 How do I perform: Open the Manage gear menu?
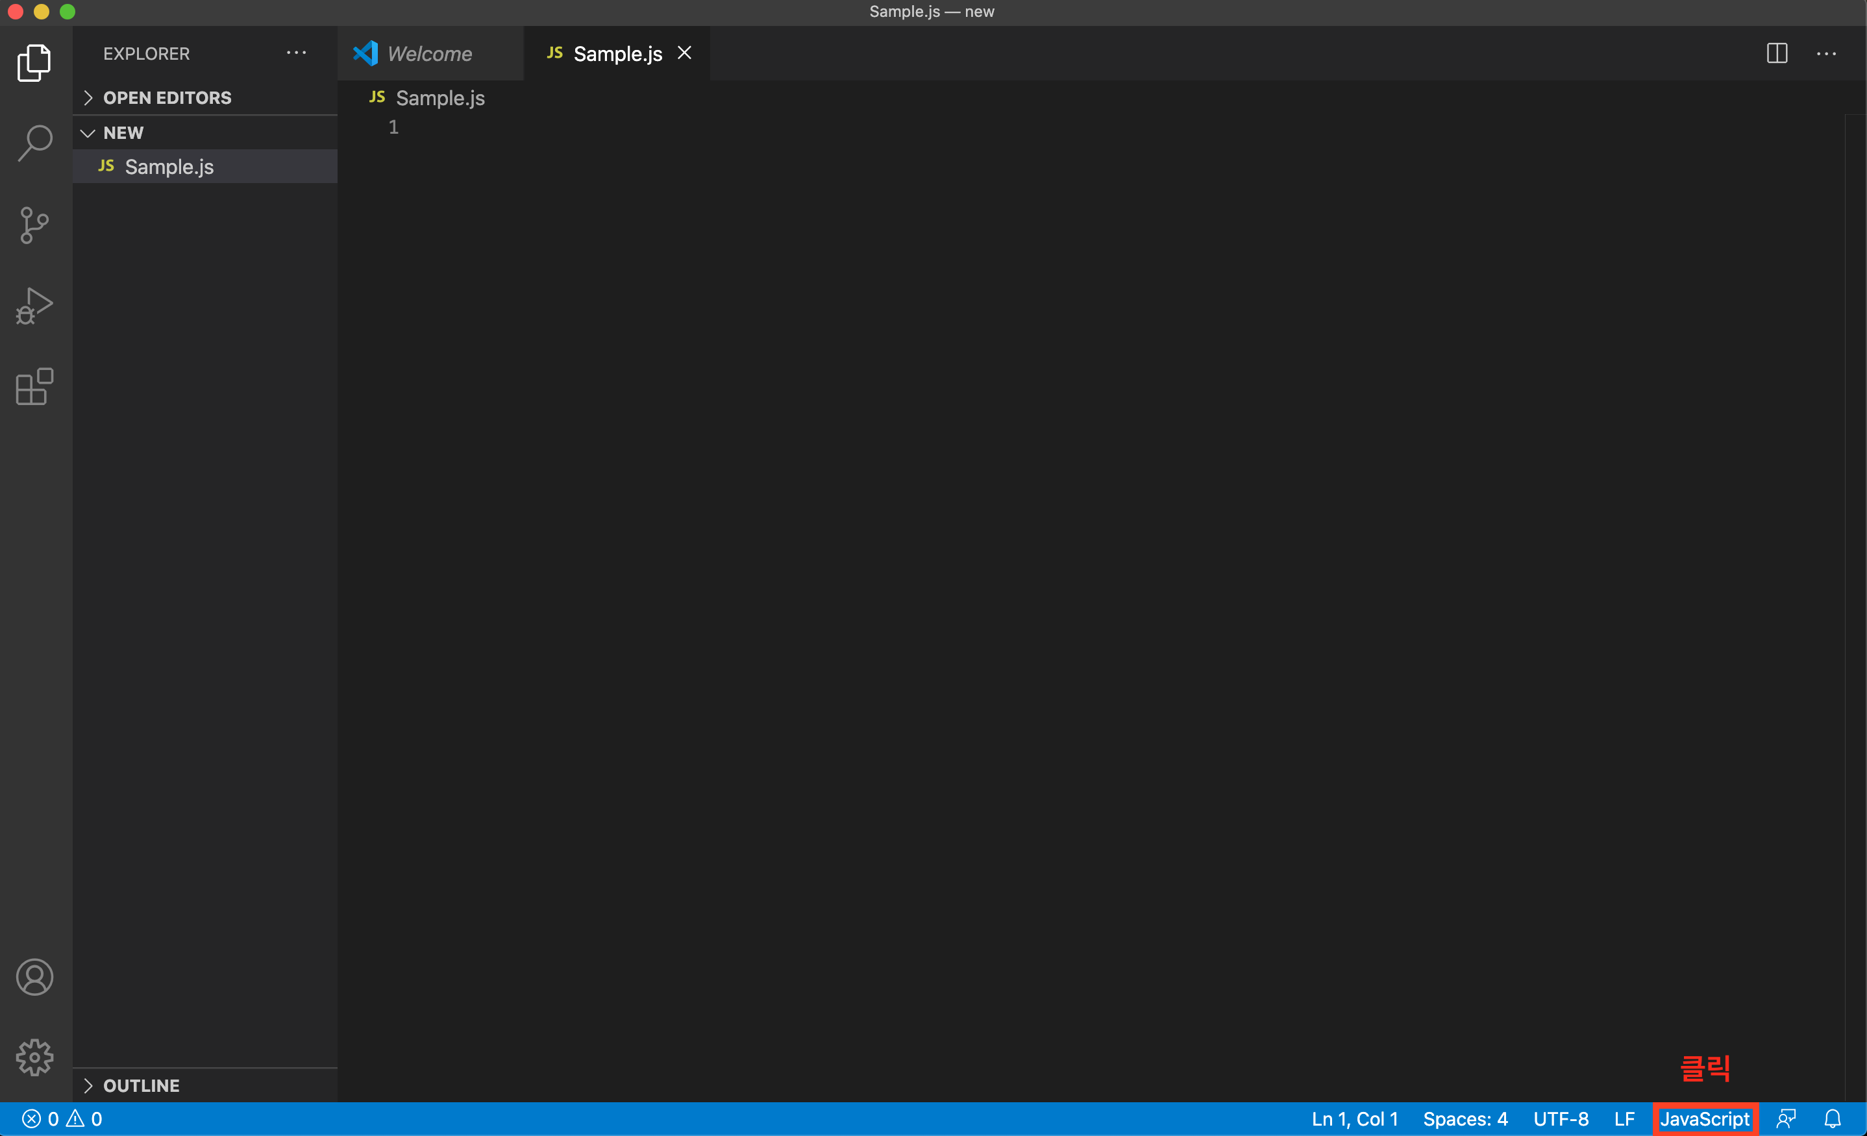tap(35, 1056)
